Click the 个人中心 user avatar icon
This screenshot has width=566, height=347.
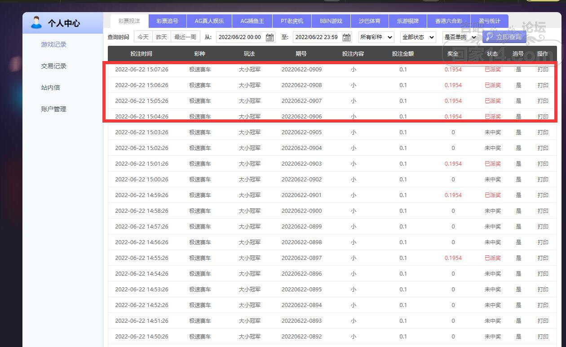tap(36, 22)
